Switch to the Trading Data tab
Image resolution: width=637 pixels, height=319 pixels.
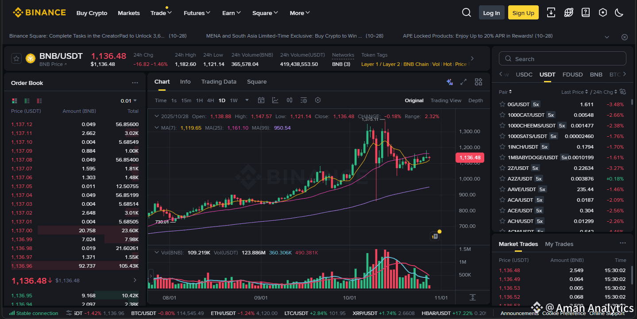click(x=219, y=81)
